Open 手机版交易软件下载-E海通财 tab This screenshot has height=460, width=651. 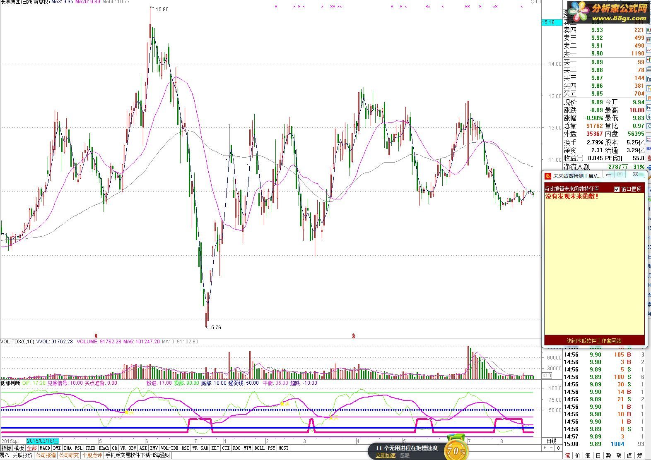pyautogui.click(x=137, y=455)
